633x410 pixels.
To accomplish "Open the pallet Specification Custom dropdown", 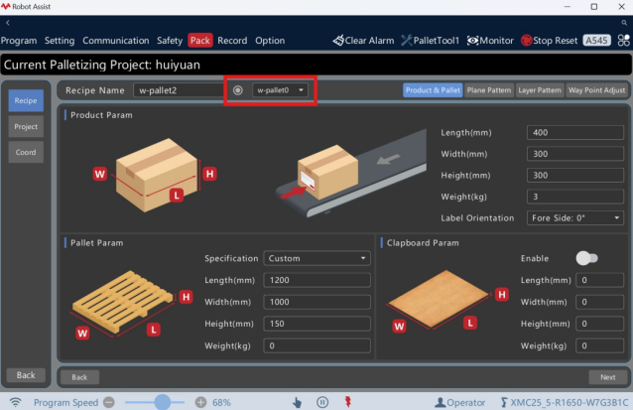I will pos(316,258).
